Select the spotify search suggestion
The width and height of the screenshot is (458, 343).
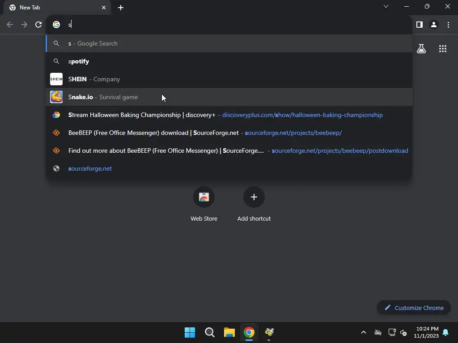pos(229,61)
